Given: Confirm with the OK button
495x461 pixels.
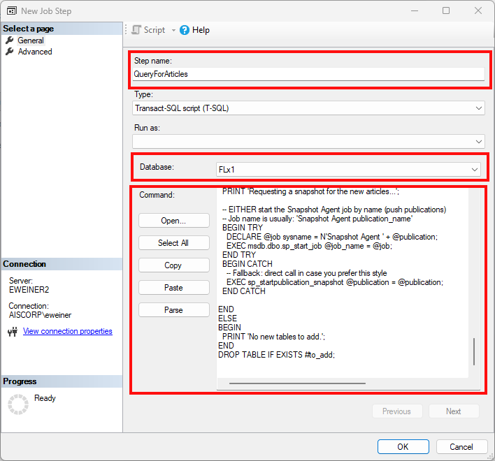Looking at the screenshot, I should point(403,446).
